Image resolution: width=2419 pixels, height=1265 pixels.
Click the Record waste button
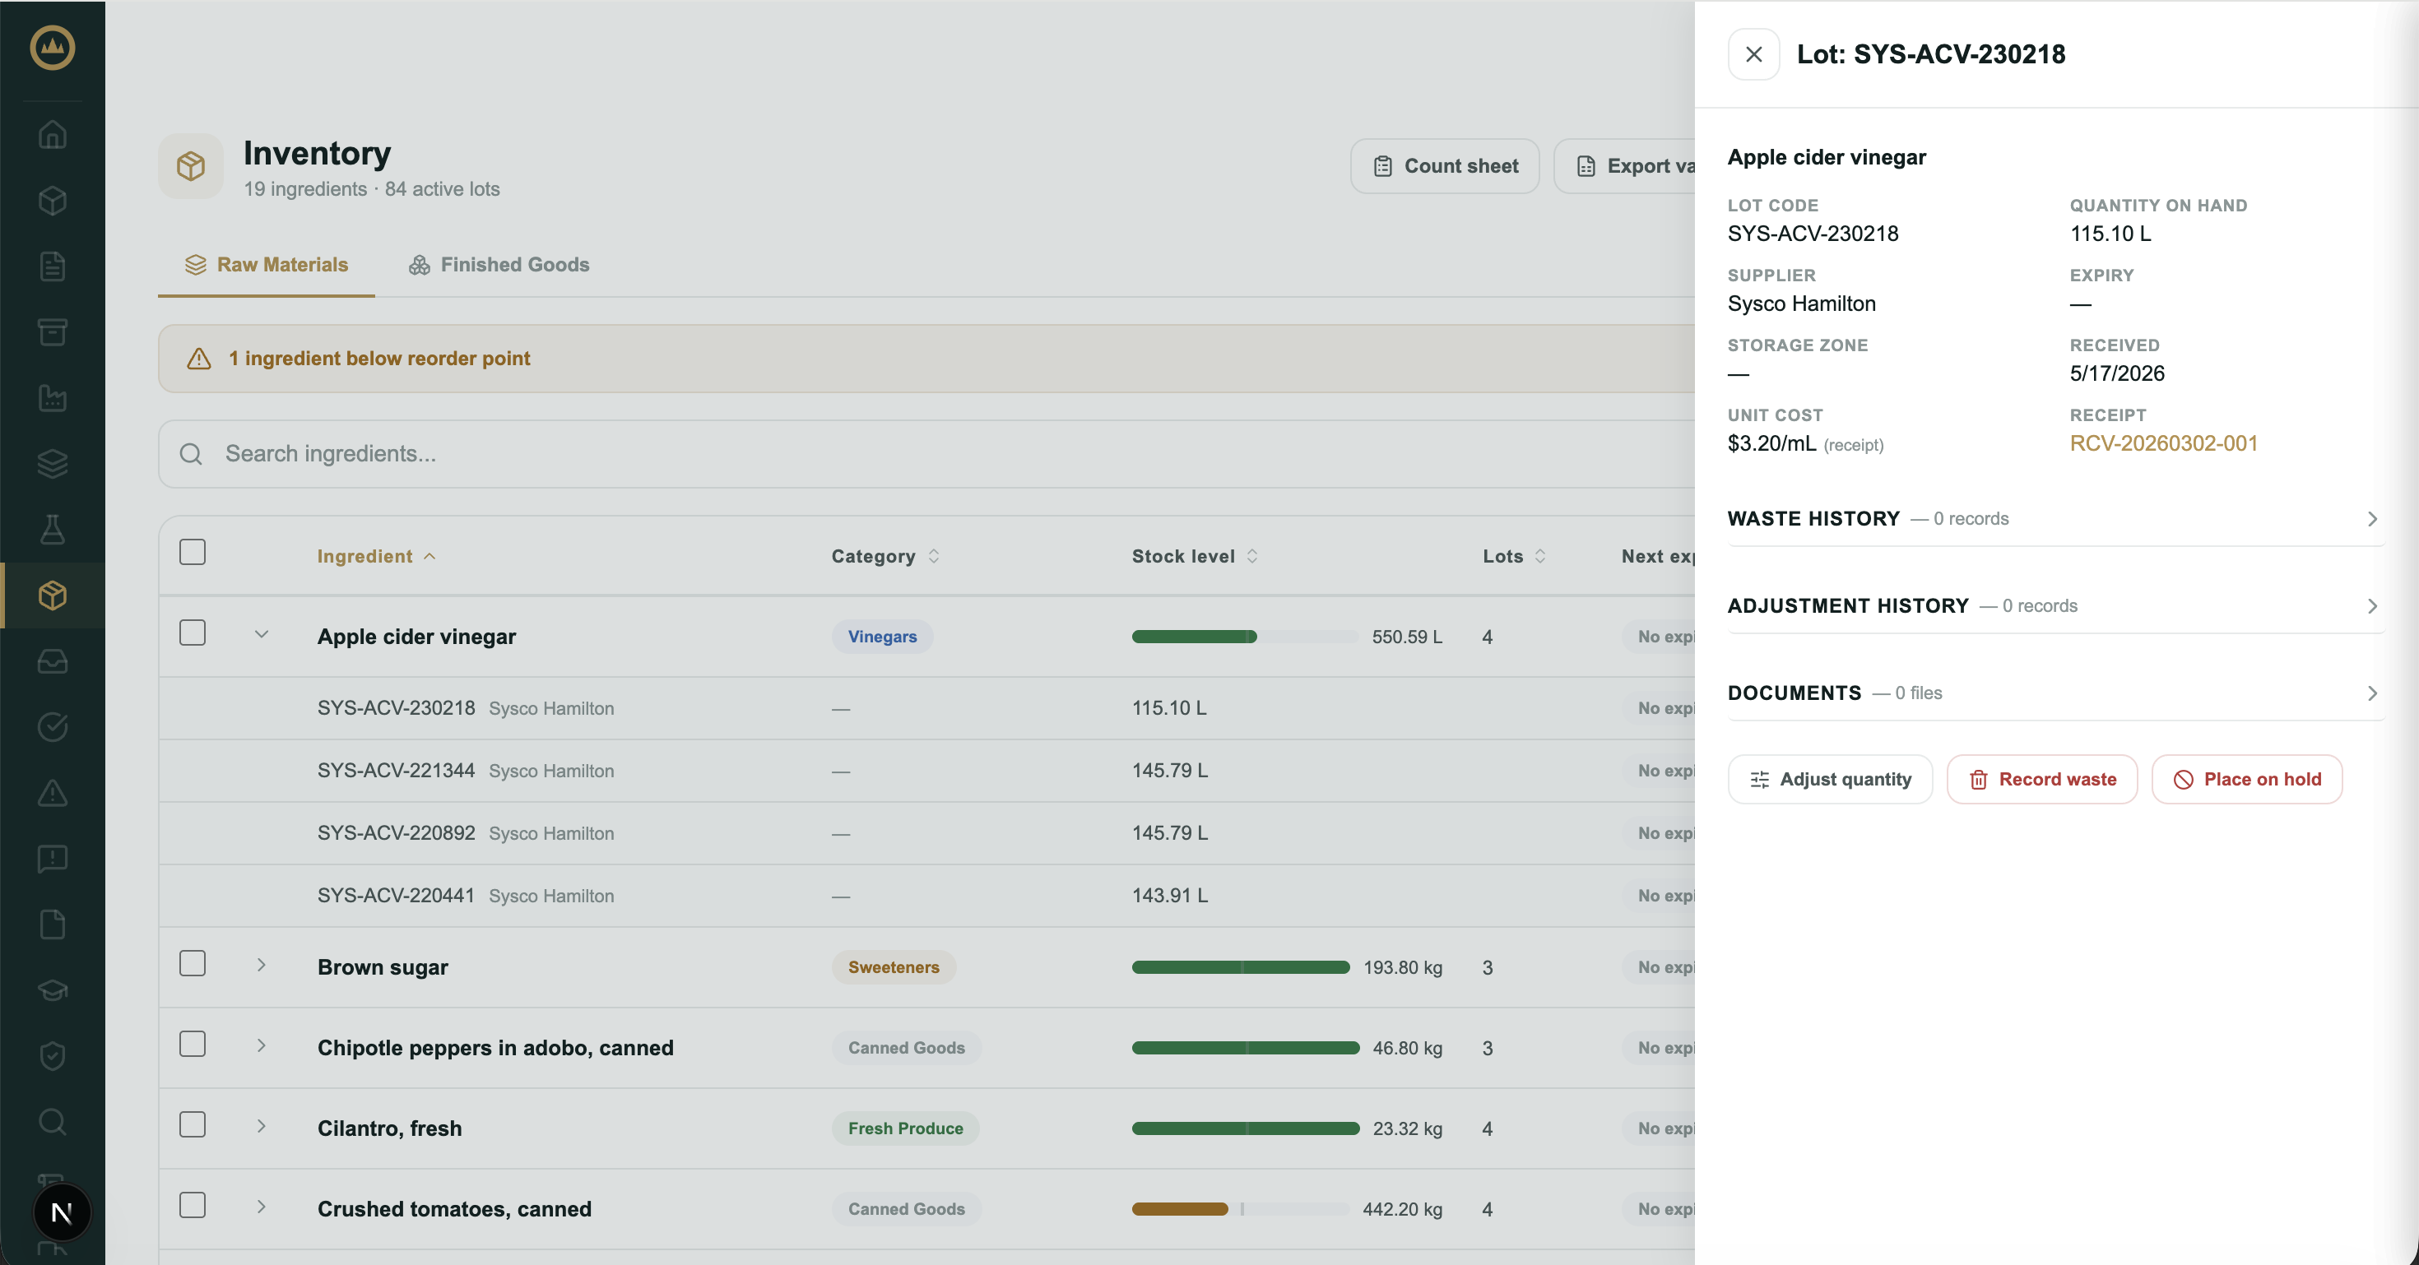pos(2041,779)
